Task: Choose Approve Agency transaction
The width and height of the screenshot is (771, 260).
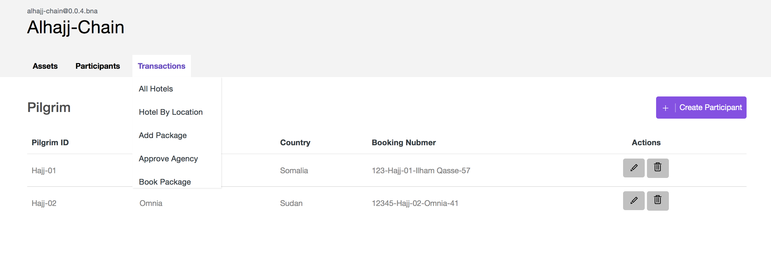Action: [168, 159]
